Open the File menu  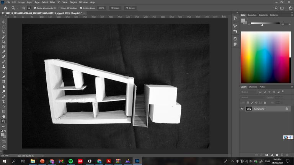[x=8, y=2]
